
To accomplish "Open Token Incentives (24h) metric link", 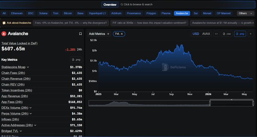I will (x=17, y=90).
